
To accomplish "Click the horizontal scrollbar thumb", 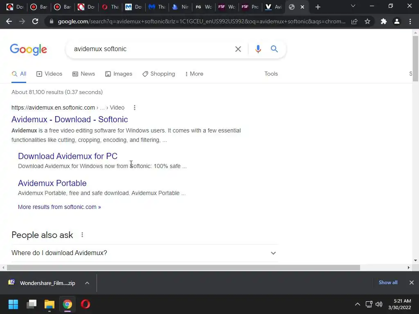I will [183, 267].
